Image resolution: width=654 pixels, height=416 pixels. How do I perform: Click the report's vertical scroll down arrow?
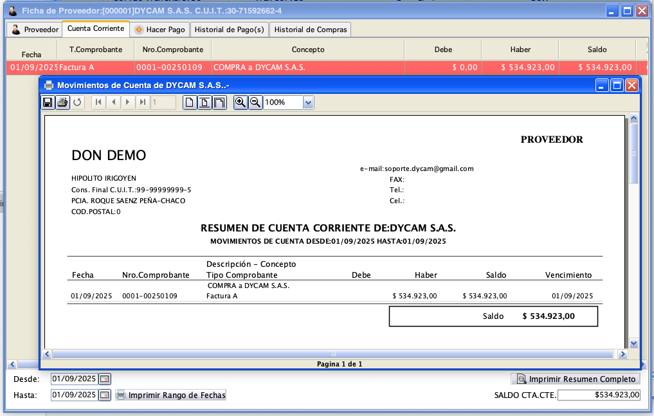point(633,343)
